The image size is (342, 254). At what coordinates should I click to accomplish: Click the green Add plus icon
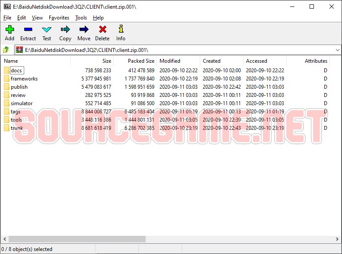pyautogui.click(x=10, y=29)
